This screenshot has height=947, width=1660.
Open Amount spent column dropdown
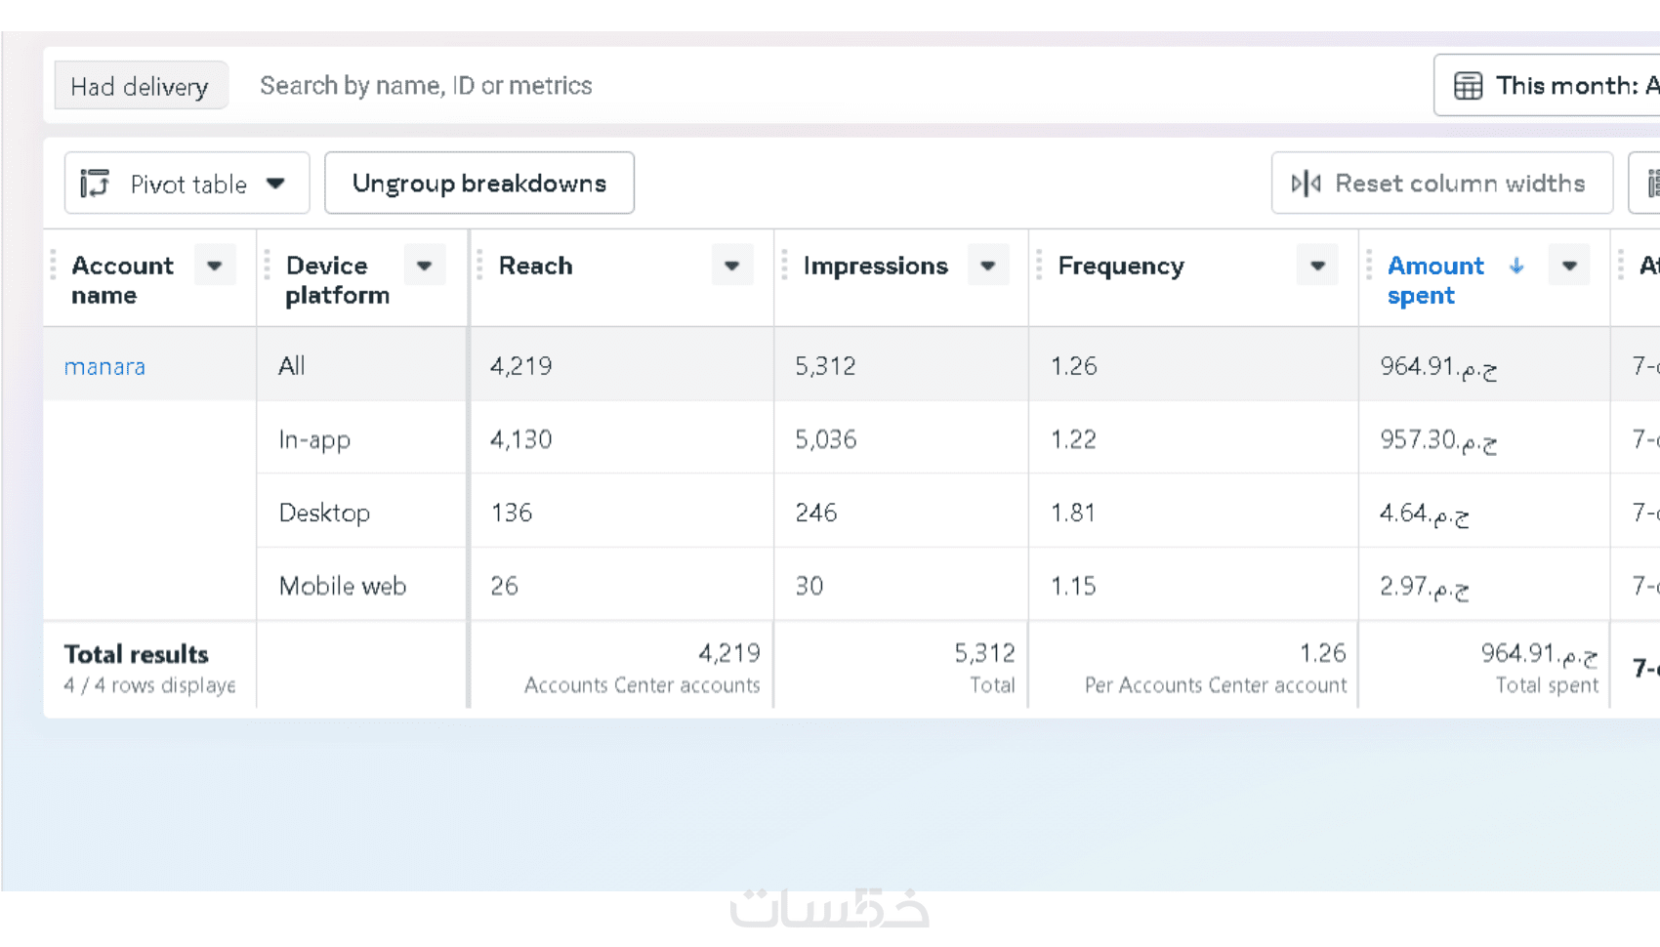point(1569,266)
